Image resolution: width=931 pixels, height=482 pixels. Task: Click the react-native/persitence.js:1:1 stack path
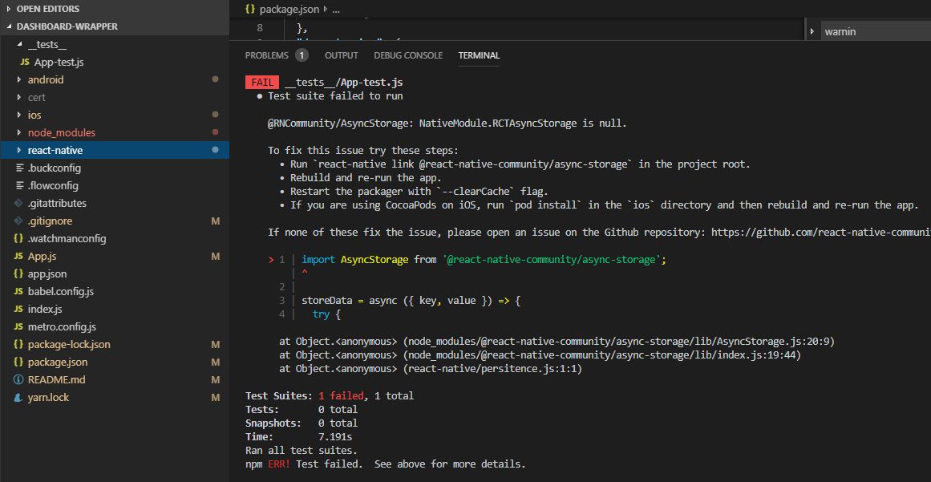tap(493, 369)
